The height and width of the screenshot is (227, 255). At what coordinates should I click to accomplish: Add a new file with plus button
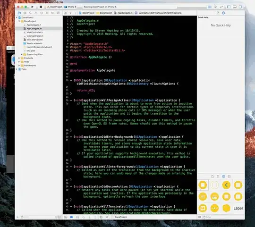coord(17,217)
